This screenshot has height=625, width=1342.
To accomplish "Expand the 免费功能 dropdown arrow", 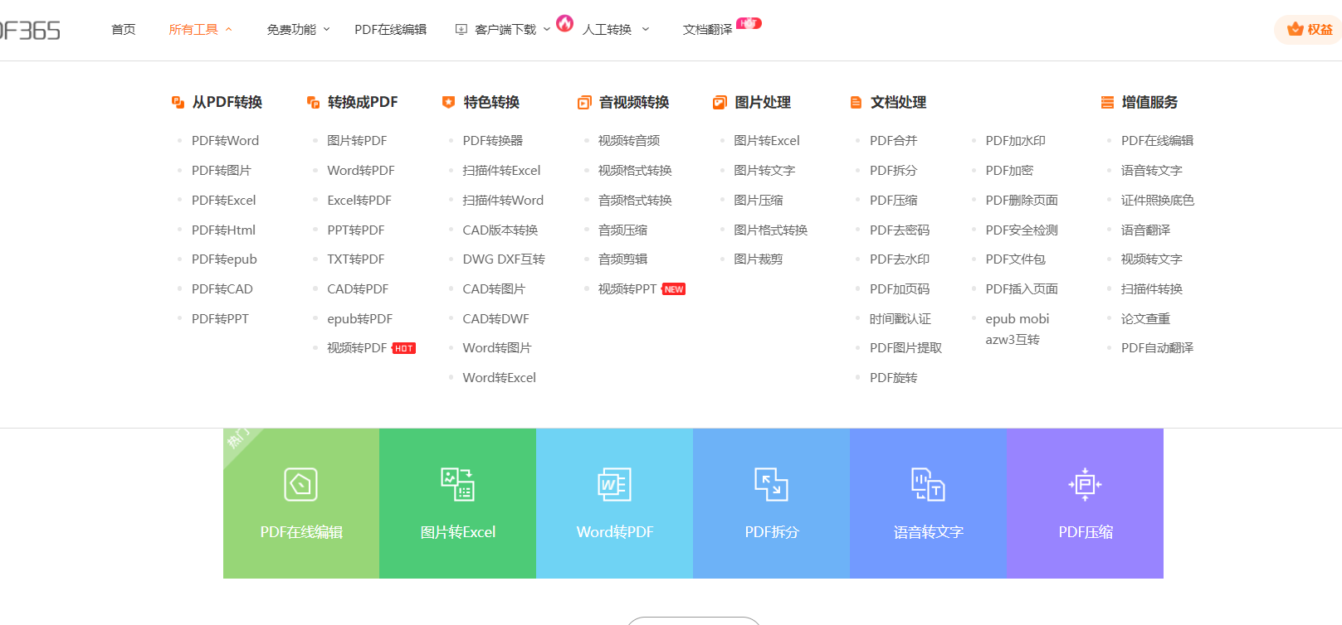I will pos(326,29).
